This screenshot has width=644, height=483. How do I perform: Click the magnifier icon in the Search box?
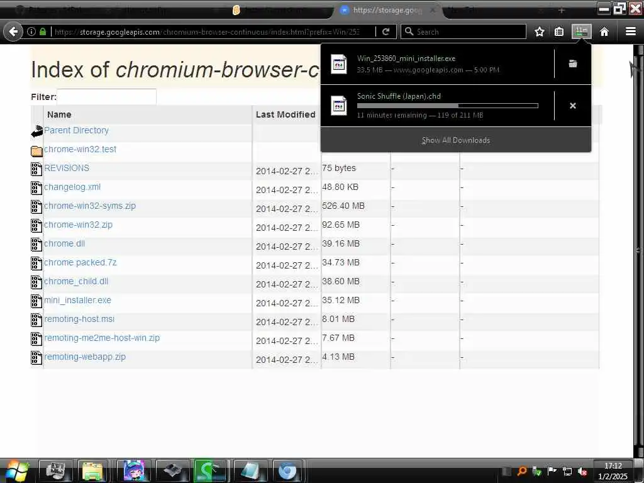pyautogui.click(x=409, y=31)
